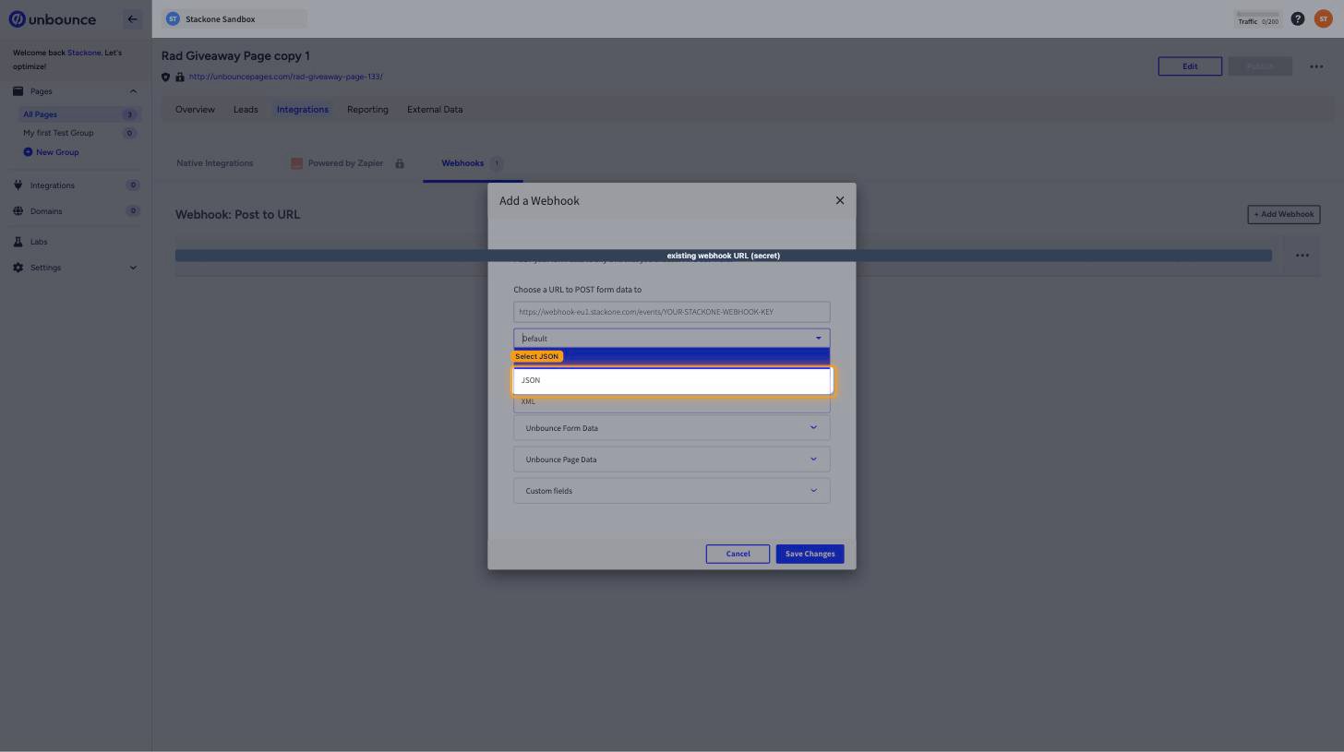Open the unbouncepages.com page URL link
The width and height of the screenshot is (1344, 752).
point(285,77)
